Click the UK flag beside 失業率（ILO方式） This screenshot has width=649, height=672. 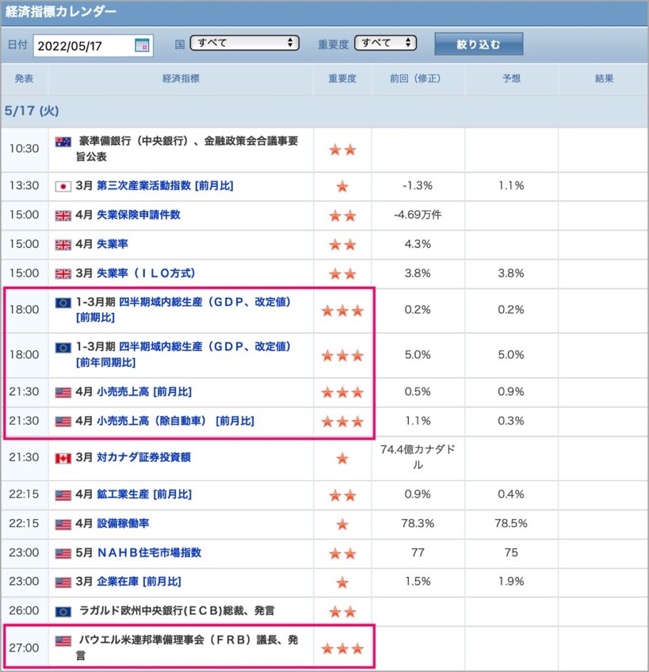(63, 274)
